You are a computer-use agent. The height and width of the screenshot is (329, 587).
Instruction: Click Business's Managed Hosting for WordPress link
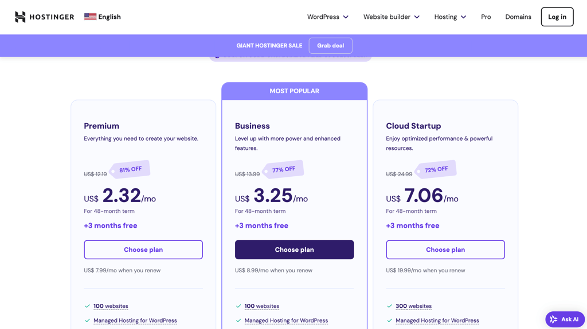click(x=286, y=320)
